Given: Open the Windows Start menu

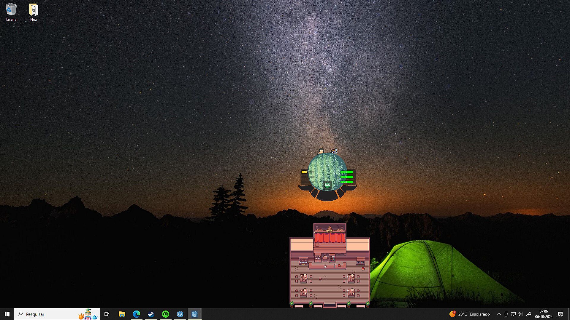Looking at the screenshot, I should pos(7,314).
